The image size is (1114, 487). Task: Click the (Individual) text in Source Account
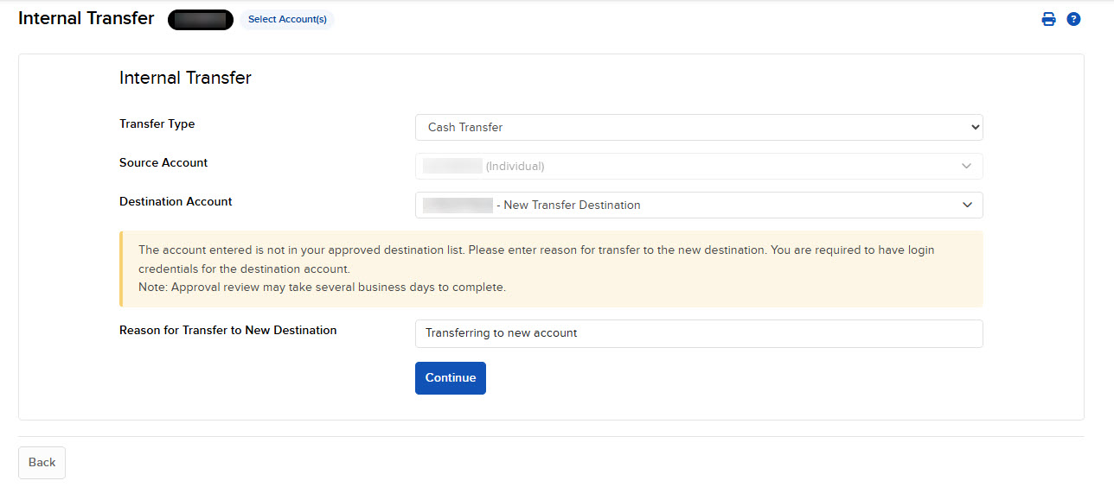click(515, 167)
